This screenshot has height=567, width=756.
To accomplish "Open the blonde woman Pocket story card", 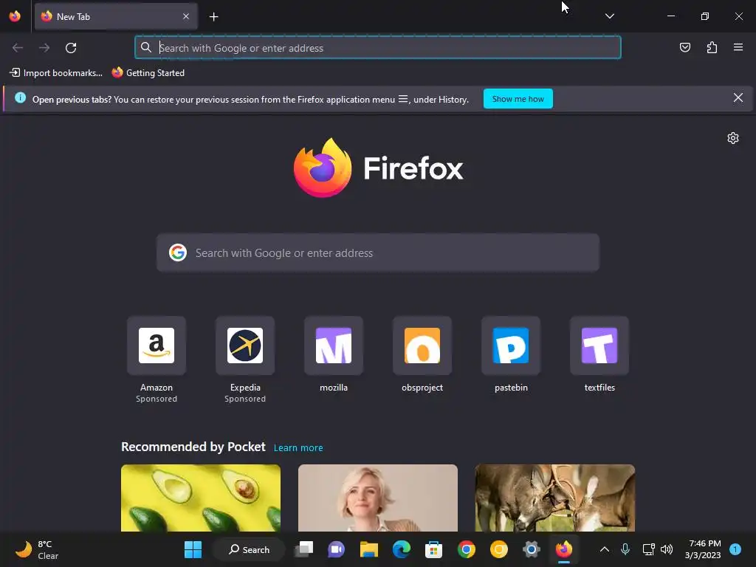I will click(x=378, y=498).
